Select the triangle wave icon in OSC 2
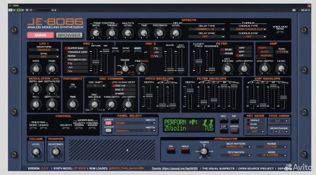This screenshot has width=316, height=175. (156, 56)
